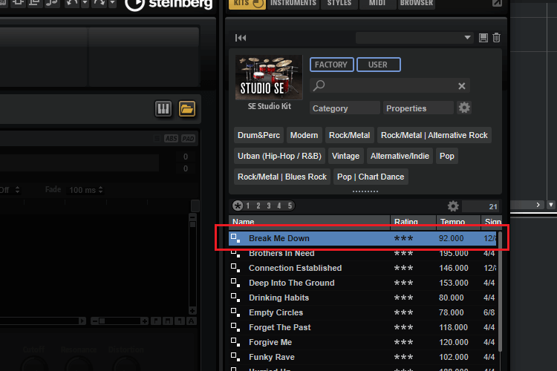
Task: Open the results list gear settings
Action: (x=453, y=206)
